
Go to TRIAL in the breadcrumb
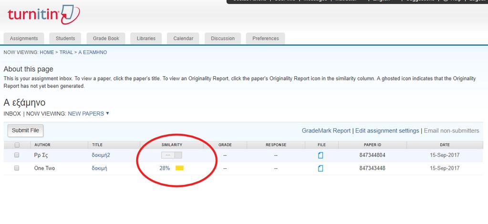coord(66,52)
